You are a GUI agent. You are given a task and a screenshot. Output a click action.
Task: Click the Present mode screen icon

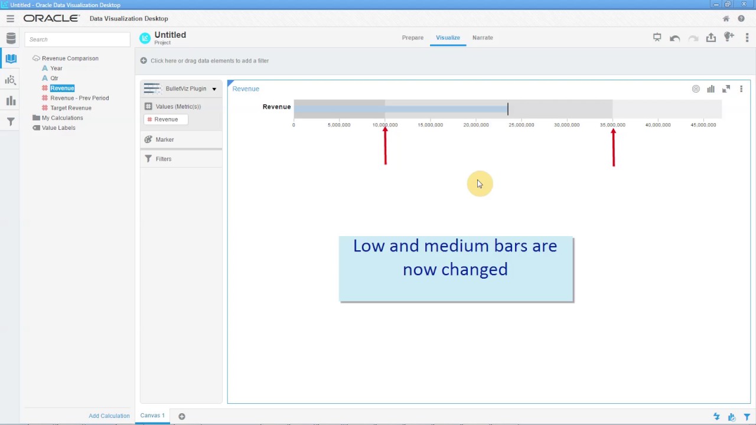pos(657,37)
